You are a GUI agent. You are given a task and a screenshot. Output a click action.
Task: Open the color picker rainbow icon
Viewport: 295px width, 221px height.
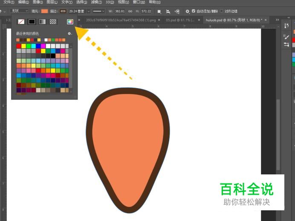click(x=70, y=21)
